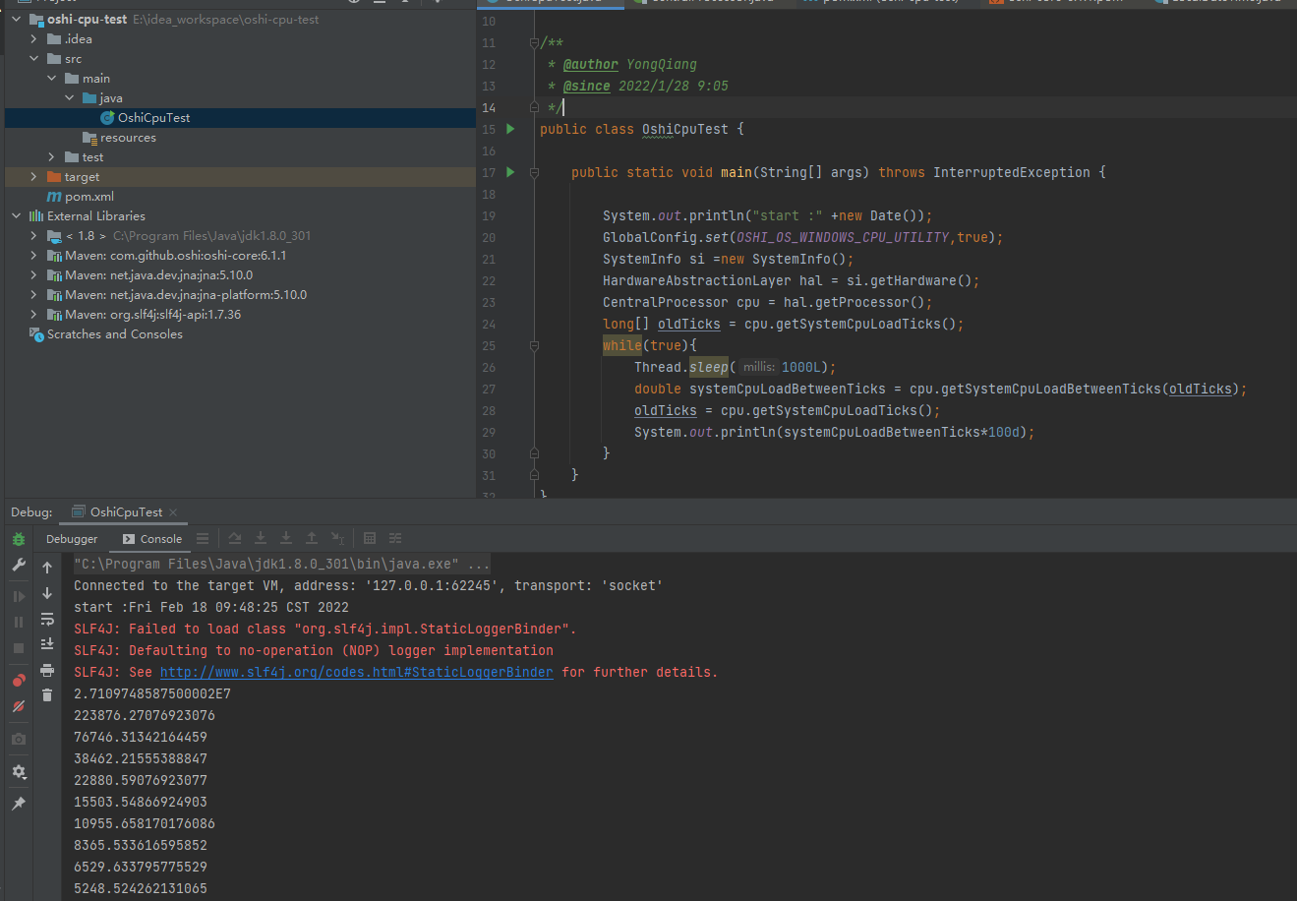This screenshot has width=1297, height=901.
Task: Toggle Mute Breakpoints in debug panel
Action: 19,703
